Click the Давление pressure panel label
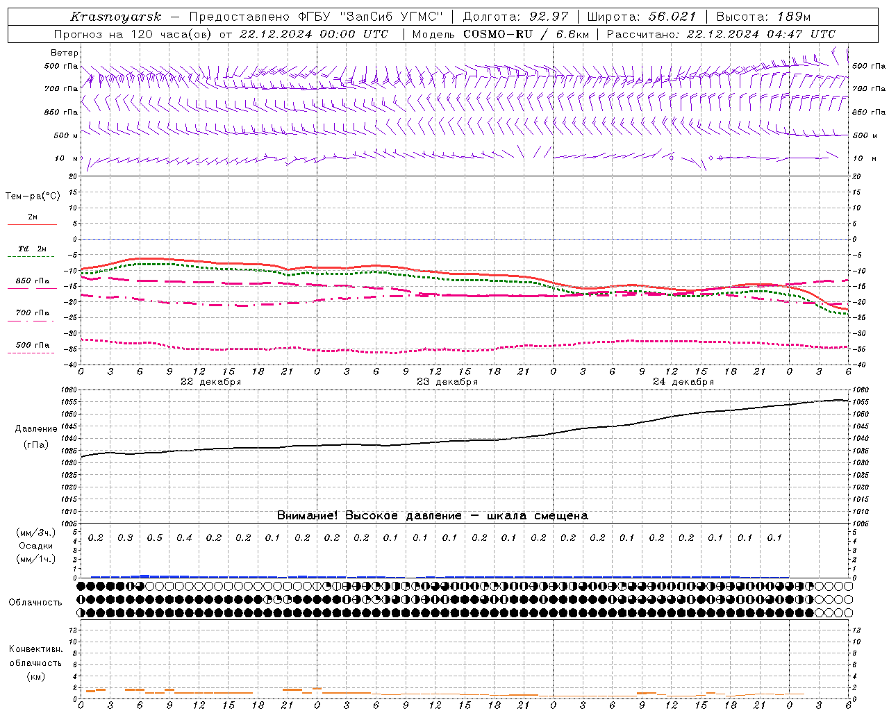 point(36,429)
